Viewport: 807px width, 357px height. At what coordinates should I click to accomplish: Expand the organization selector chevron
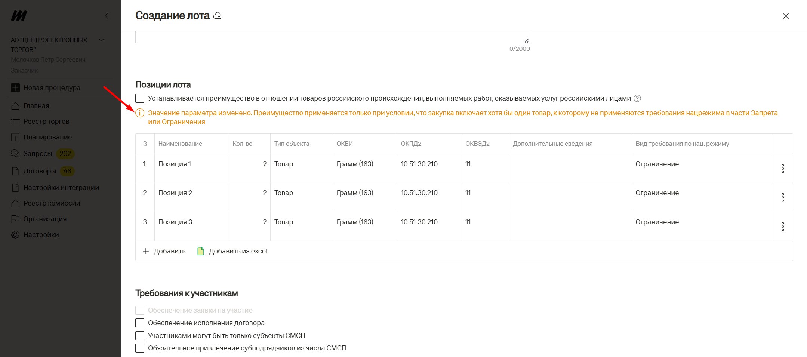(101, 40)
